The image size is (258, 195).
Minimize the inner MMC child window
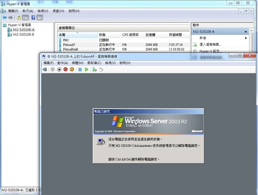point(241,11)
